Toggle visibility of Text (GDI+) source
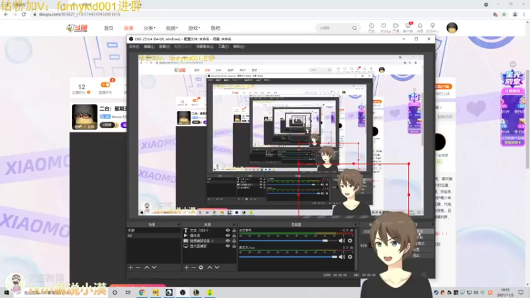 click(x=227, y=230)
